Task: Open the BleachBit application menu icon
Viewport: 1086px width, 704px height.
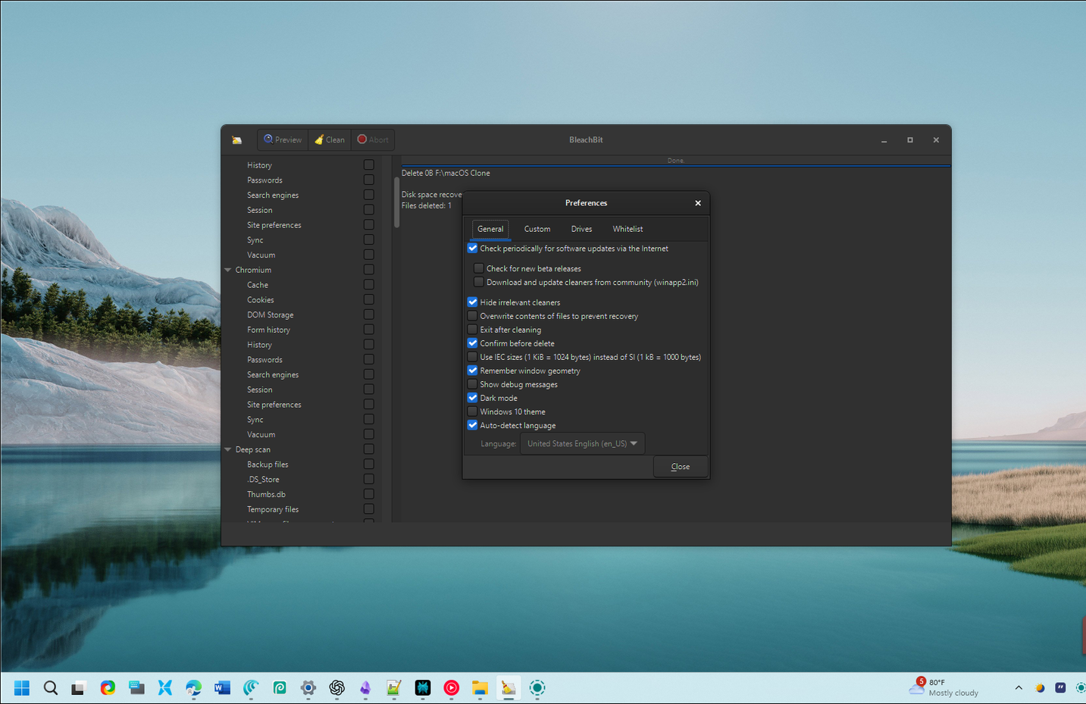Action: tap(237, 140)
